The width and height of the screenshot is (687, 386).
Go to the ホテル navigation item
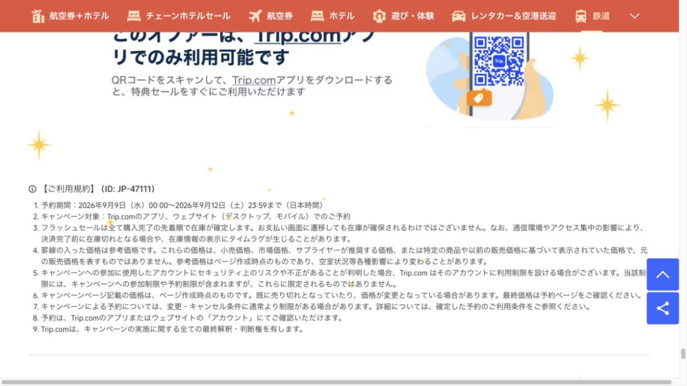point(333,16)
